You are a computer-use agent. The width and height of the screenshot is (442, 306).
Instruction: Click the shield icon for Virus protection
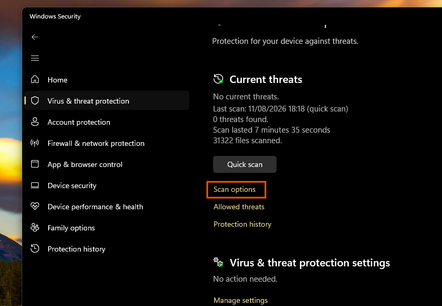pyautogui.click(x=35, y=100)
